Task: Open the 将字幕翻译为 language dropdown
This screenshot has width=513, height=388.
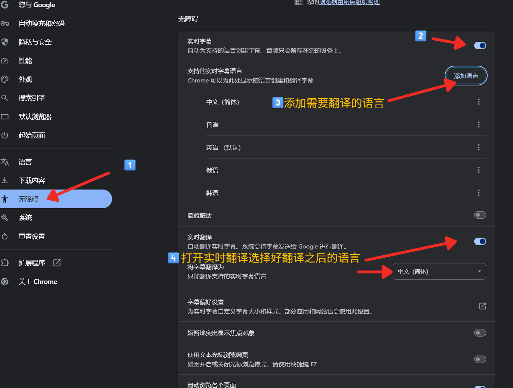Action: (439, 271)
